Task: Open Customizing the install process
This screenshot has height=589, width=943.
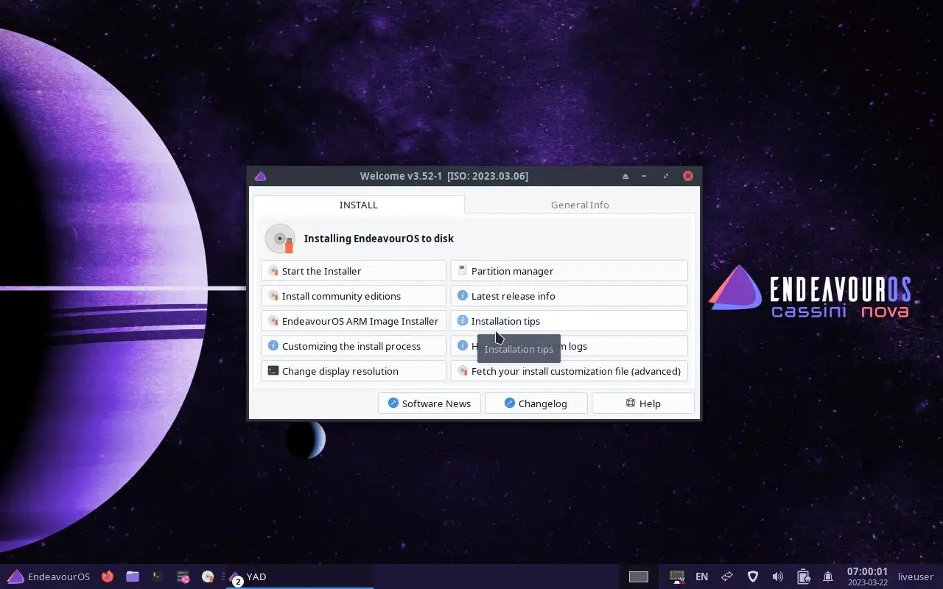Action: tap(354, 346)
